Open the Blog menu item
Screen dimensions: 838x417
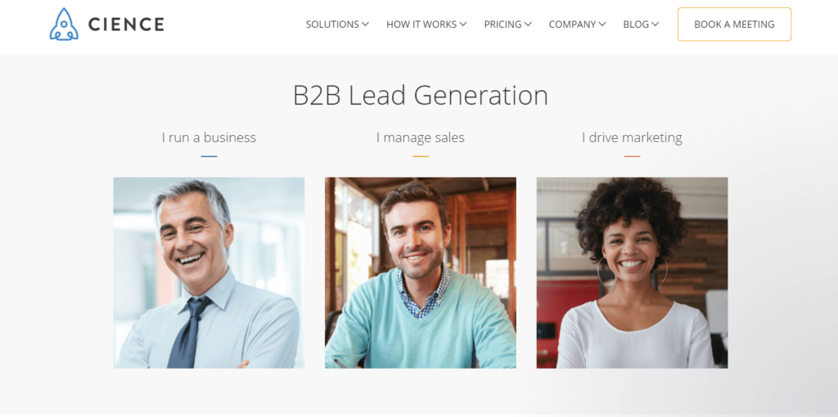[636, 25]
